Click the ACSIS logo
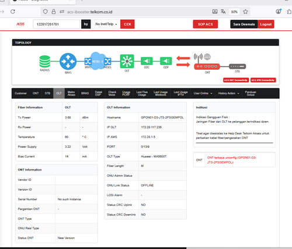292x249 pixels. click(20, 24)
